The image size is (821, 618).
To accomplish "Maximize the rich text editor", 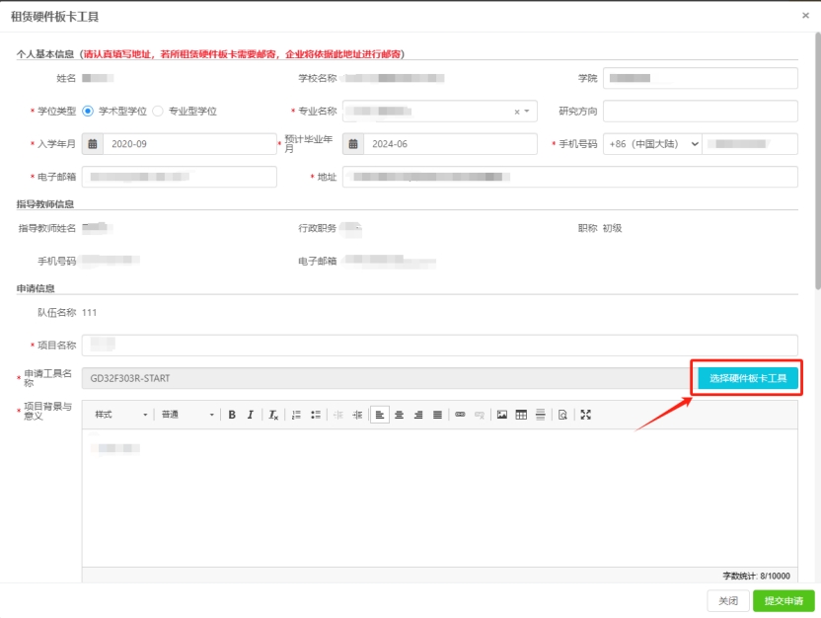I will click(x=585, y=415).
